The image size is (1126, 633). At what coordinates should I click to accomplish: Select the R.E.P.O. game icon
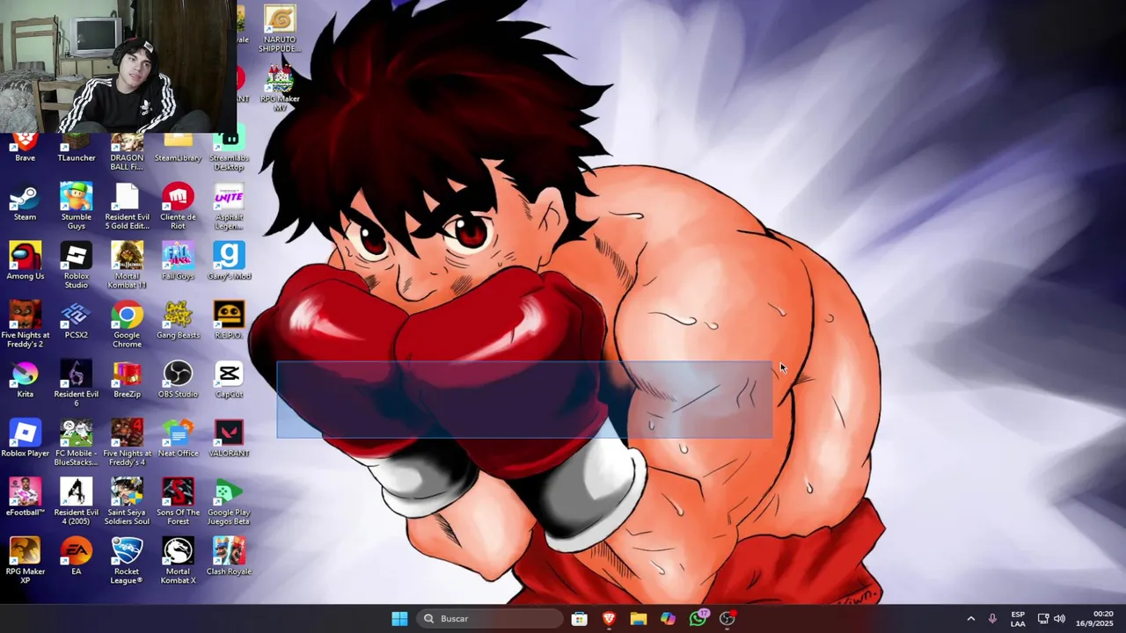point(229,320)
